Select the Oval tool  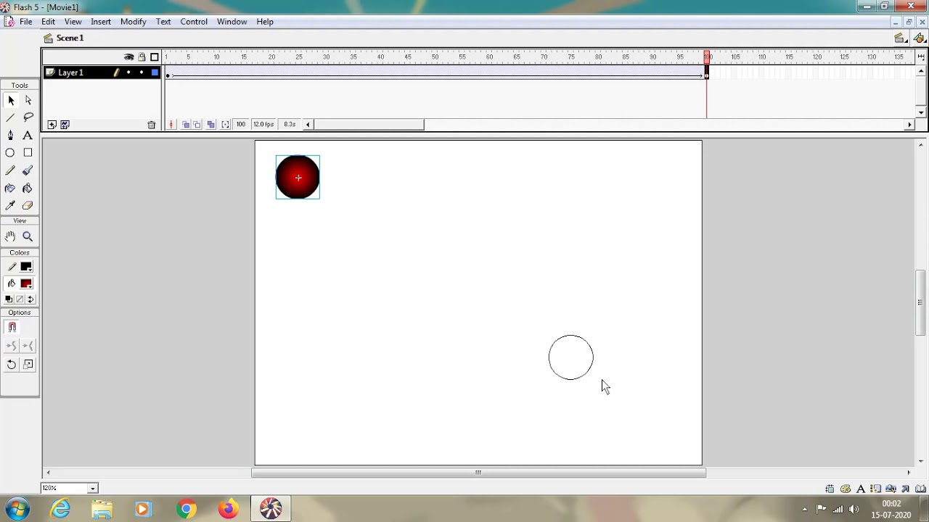click(11, 153)
